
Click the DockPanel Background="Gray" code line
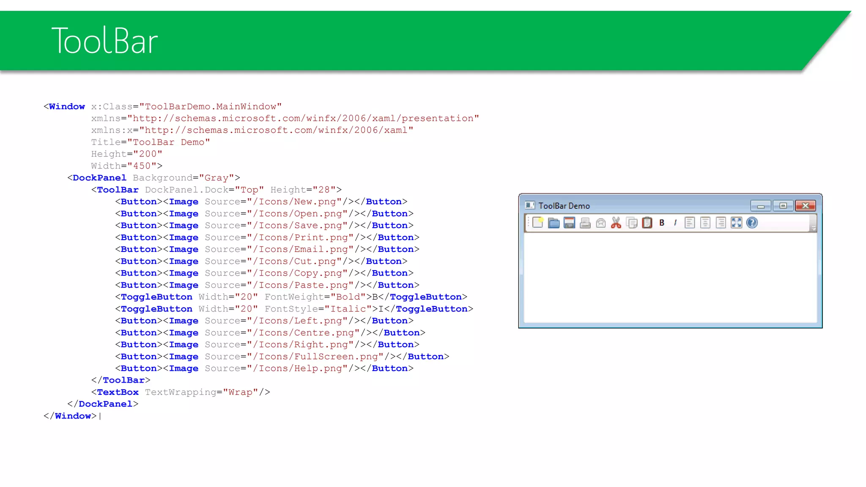pyautogui.click(x=153, y=178)
